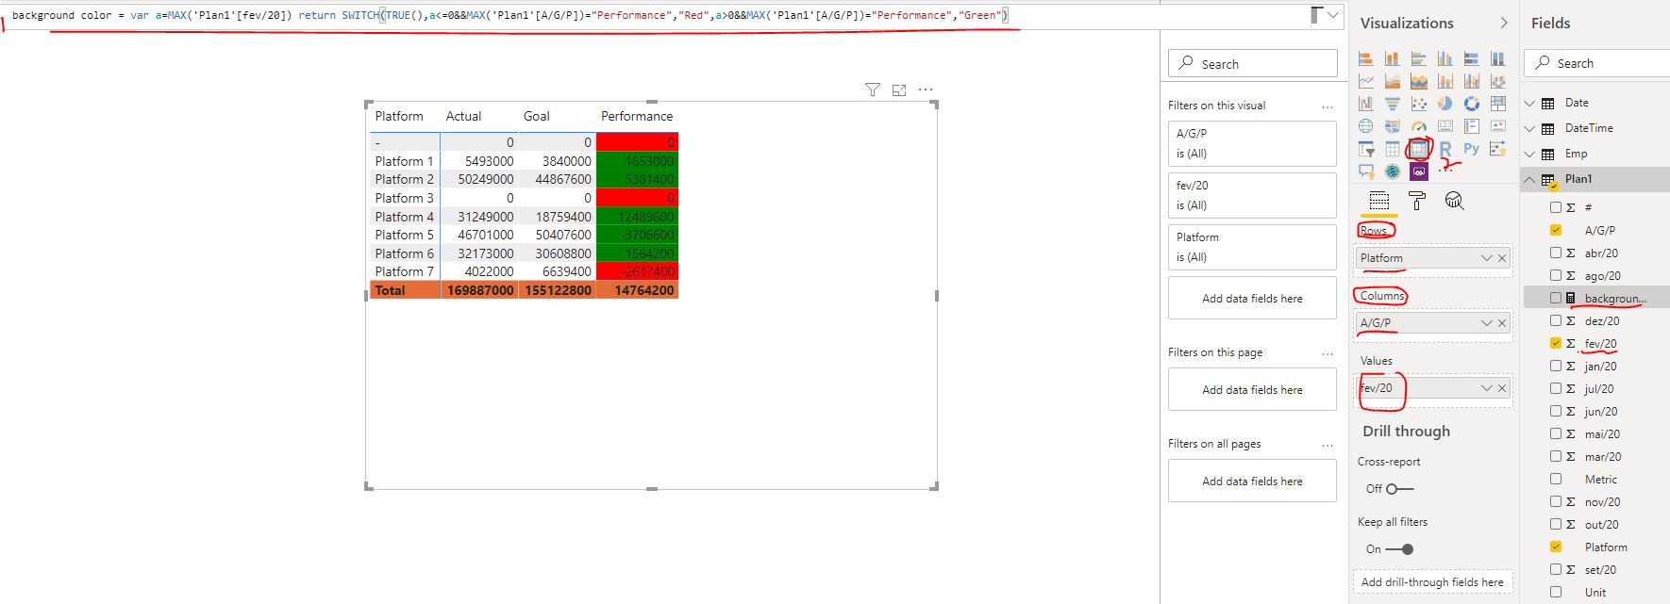Expand the Date table
This screenshot has width=1670, height=604.
click(1530, 103)
